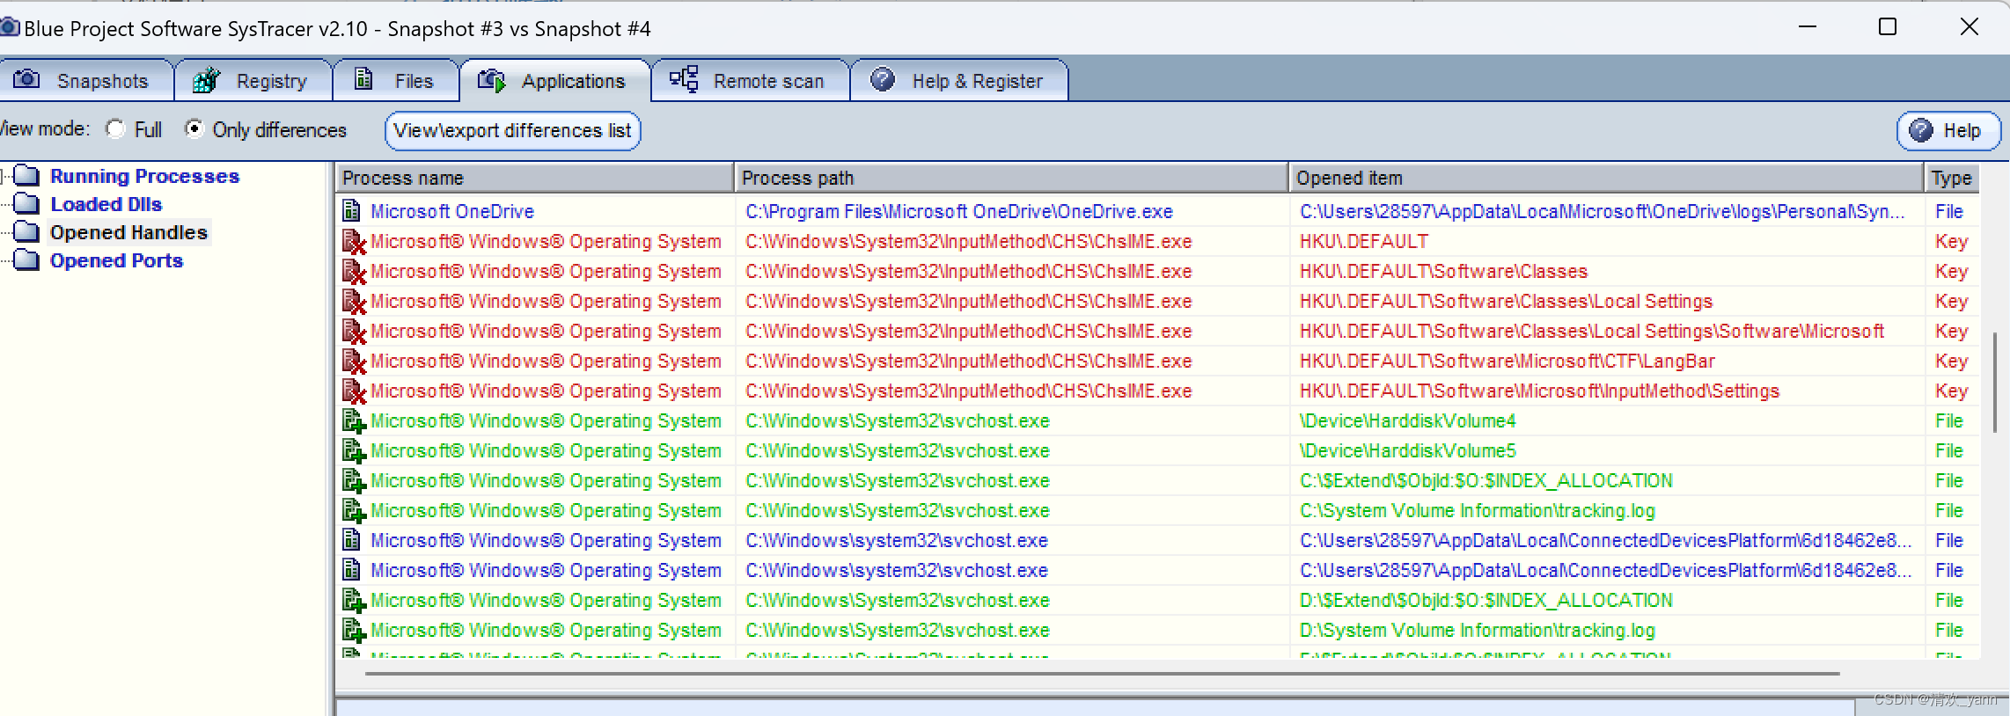This screenshot has width=2010, height=716.
Task: Click deleted icon on CTF\LangBar row
Action: (354, 361)
